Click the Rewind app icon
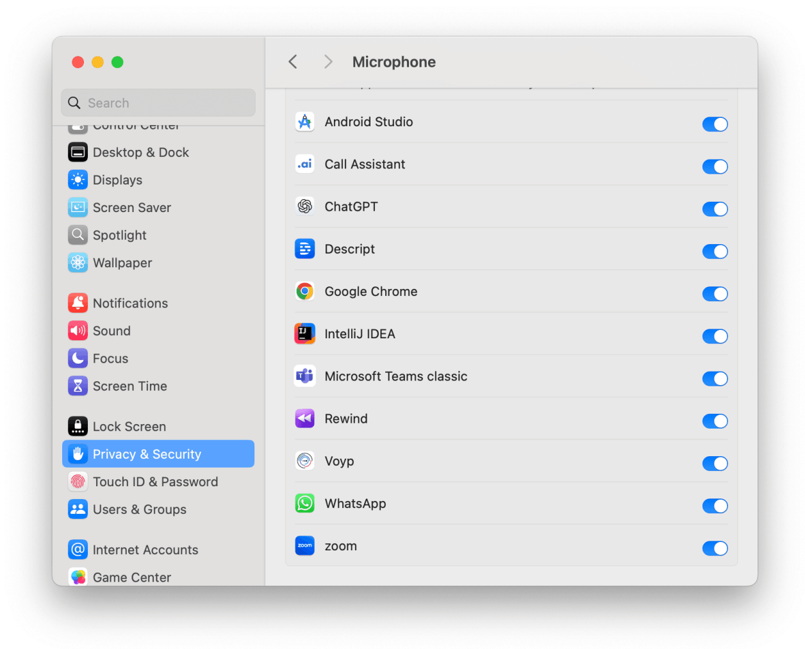Image resolution: width=805 pixels, height=649 pixels. [x=304, y=418]
